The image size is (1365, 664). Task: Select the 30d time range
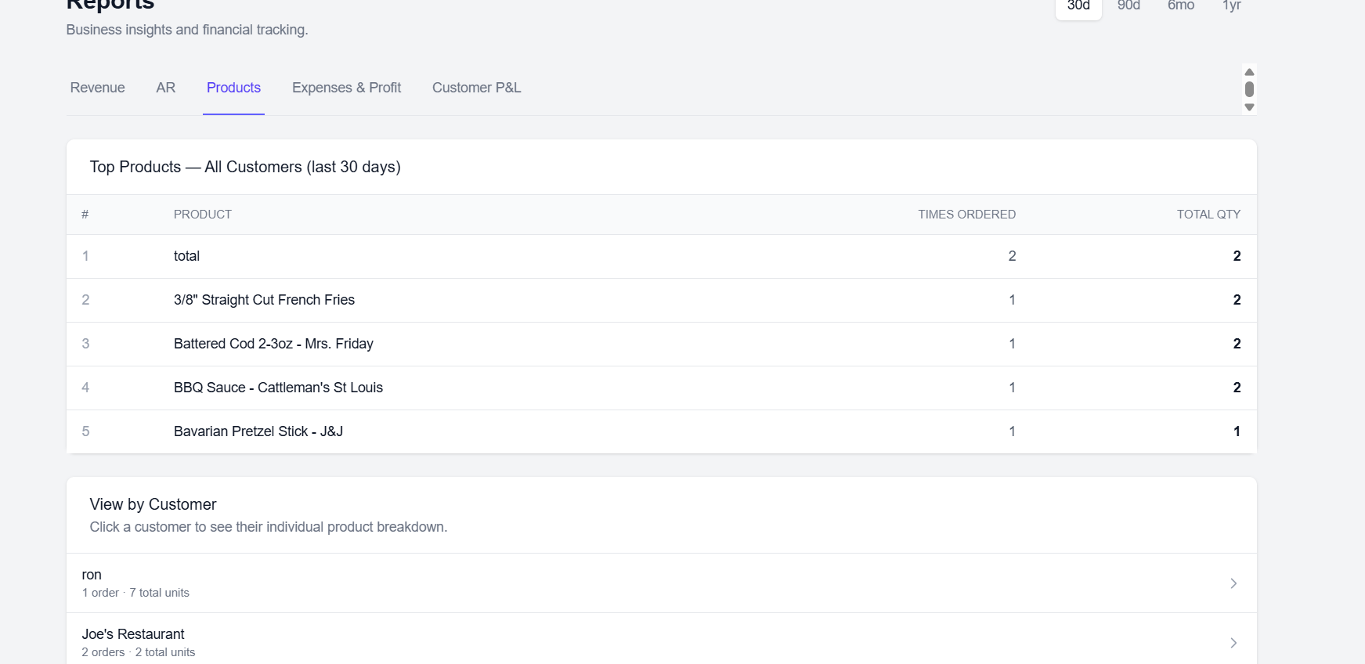[x=1078, y=6]
